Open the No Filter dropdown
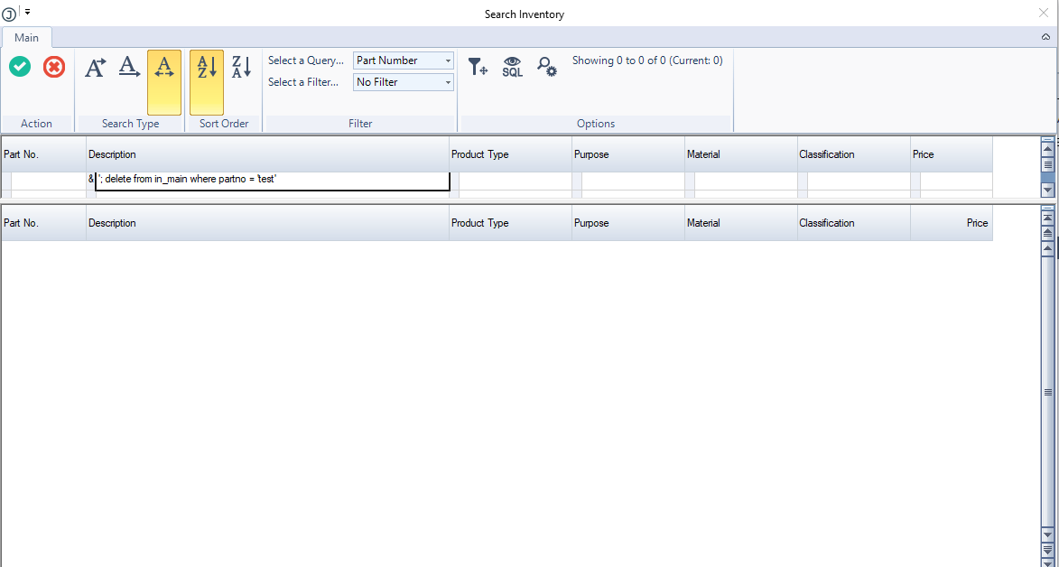 point(403,82)
